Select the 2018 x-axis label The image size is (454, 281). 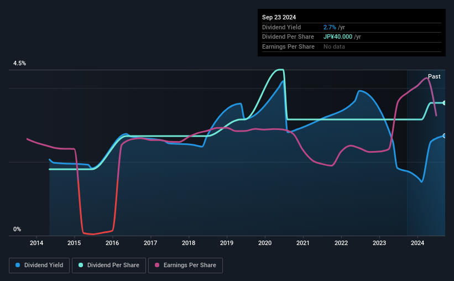tap(189, 243)
